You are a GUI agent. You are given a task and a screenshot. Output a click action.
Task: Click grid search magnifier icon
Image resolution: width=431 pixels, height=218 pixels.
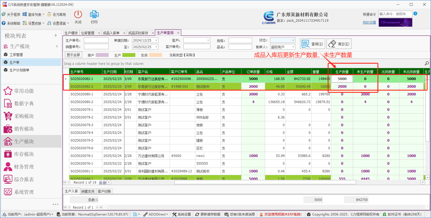tap(427, 64)
